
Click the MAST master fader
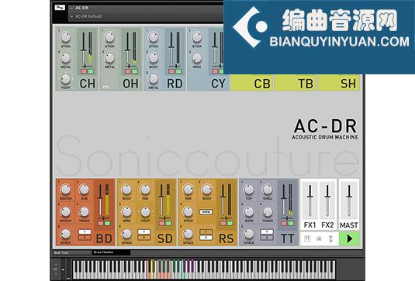click(349, 200)
